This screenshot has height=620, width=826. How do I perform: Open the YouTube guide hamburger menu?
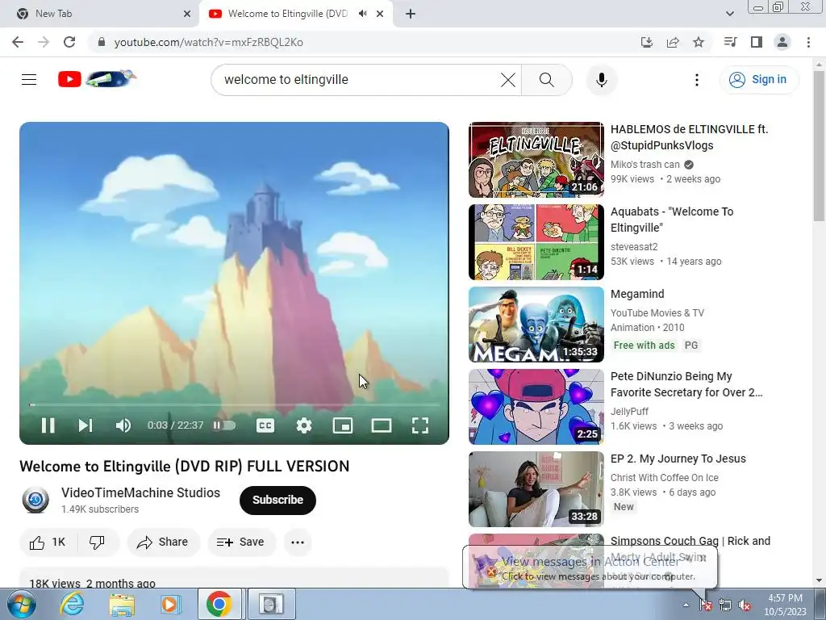[29, 80]
